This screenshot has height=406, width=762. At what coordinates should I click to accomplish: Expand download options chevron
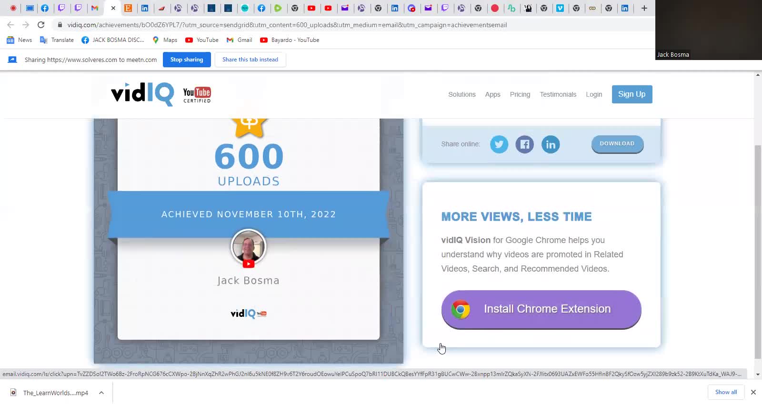[x=101, y=393]
